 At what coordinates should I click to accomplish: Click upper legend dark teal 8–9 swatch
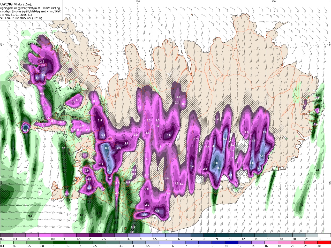point(210,235)
